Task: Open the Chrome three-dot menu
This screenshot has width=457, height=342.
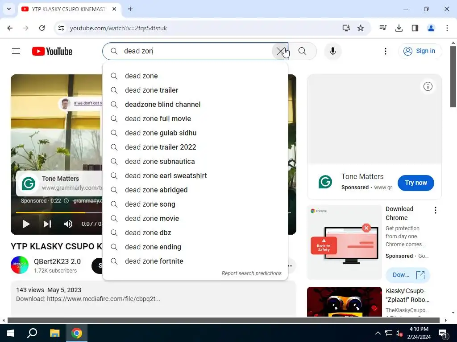Action: point(447,28)
